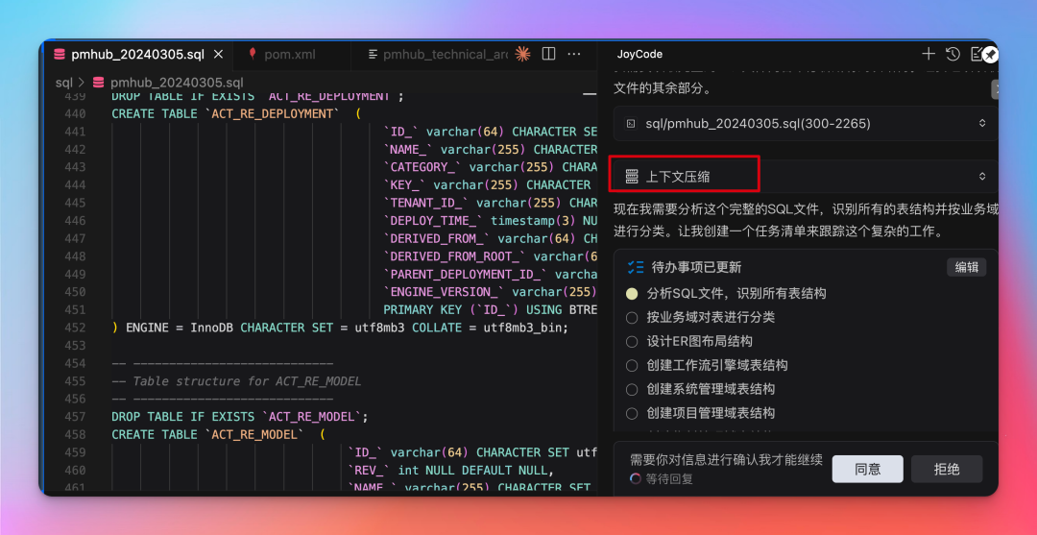Click line number 452 in the gutter

point(75,328)
